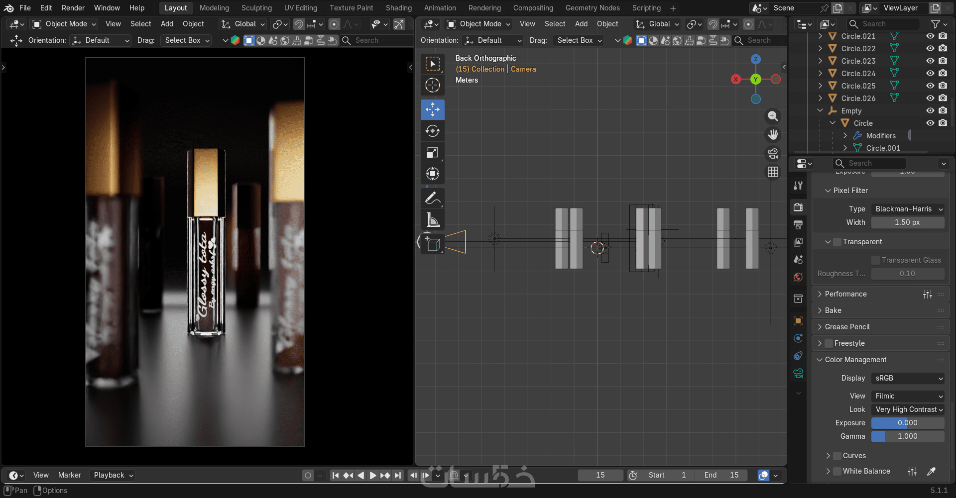The image size is (956, 498).
Task: Switch to the Geometry Nodes workspace tab
Action: point(593,8)
